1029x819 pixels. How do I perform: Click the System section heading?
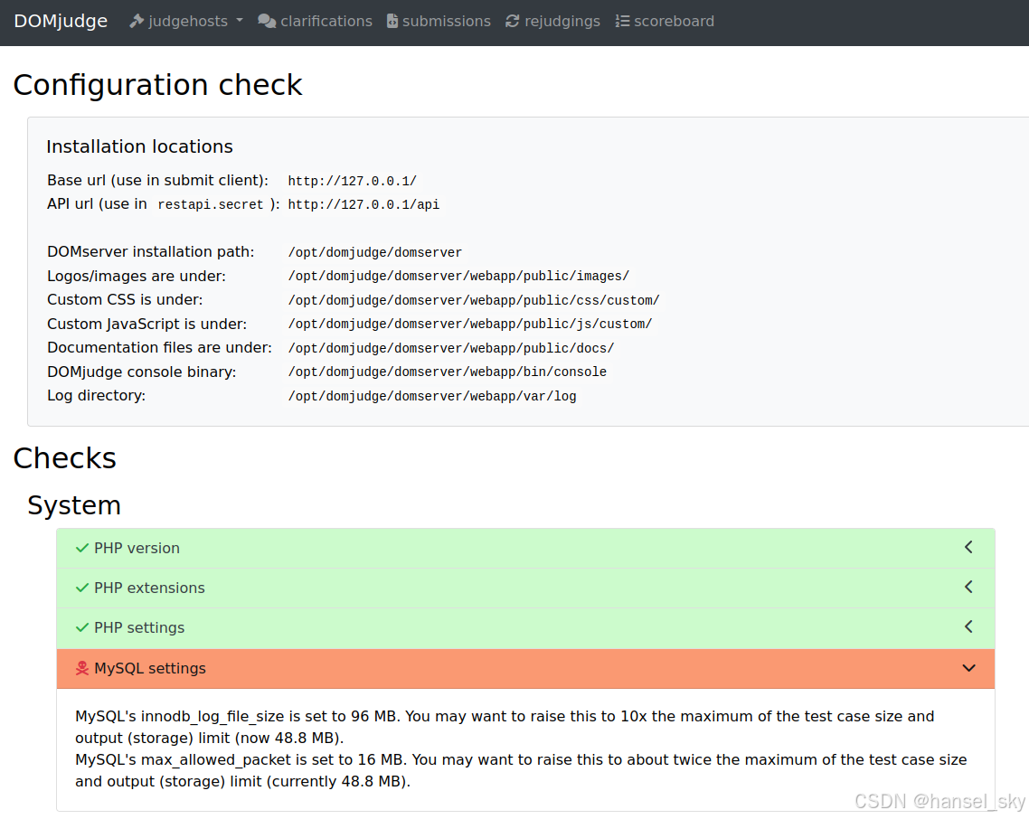tap(74, 505)
